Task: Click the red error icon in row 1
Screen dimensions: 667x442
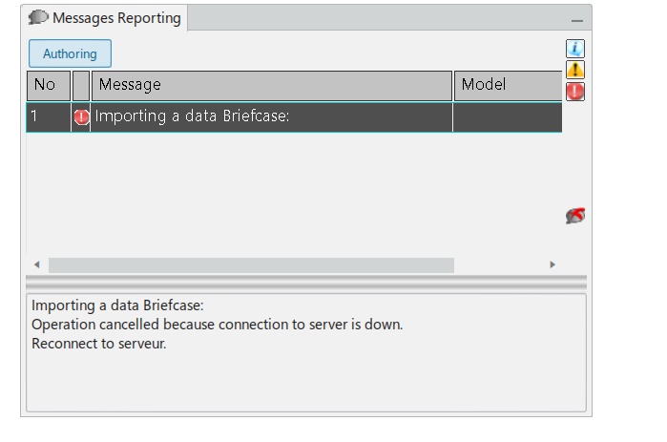Action: click(81, 117)
